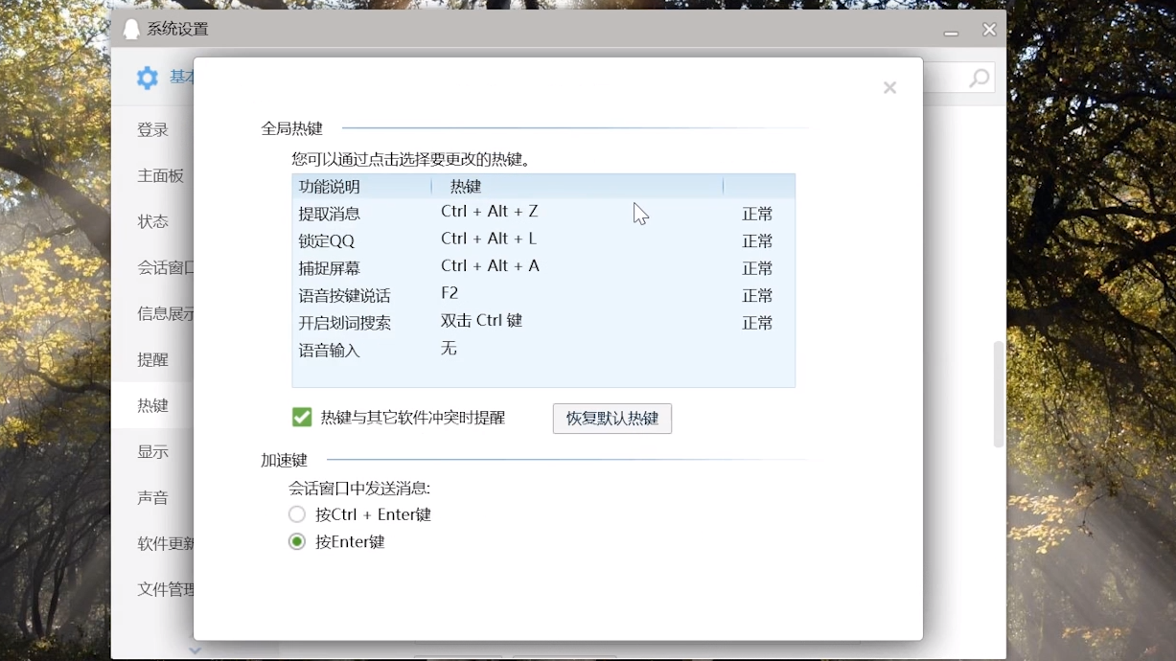Select 按Ctrl + Enter键 radio option
The height and width of the screenshot is (661, 1176).
click(297, 514)
